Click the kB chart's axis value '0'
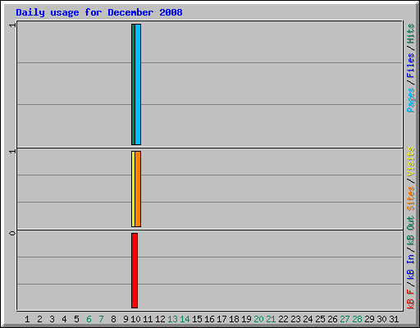The width and height of the screenshot is (420, 328). 12,233
